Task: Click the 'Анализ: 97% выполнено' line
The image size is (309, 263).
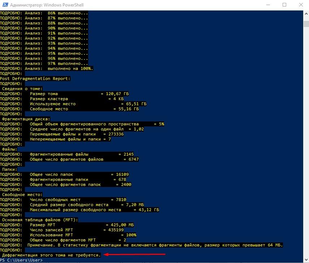Action: click(x=44, y=63)
